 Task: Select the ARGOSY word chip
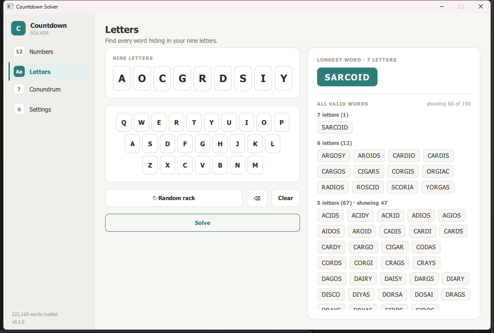pos(333,156)
